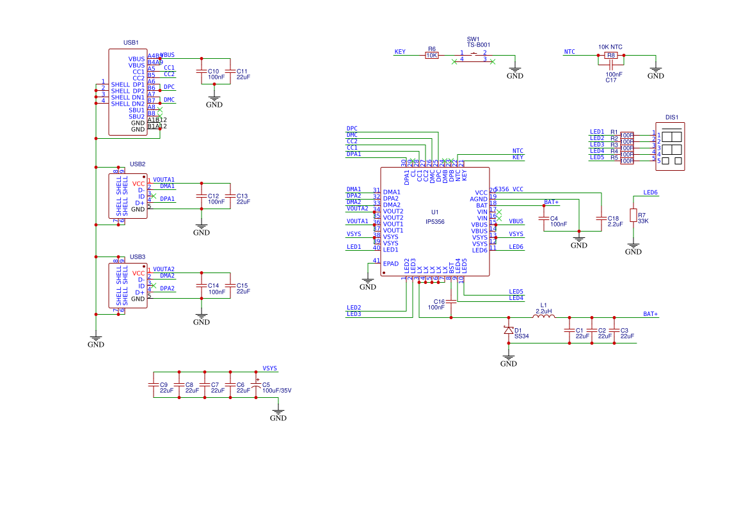Click the C1 22uF capacitor symbol
Viewport: 748px width, 529px height.
click(569, 330)
